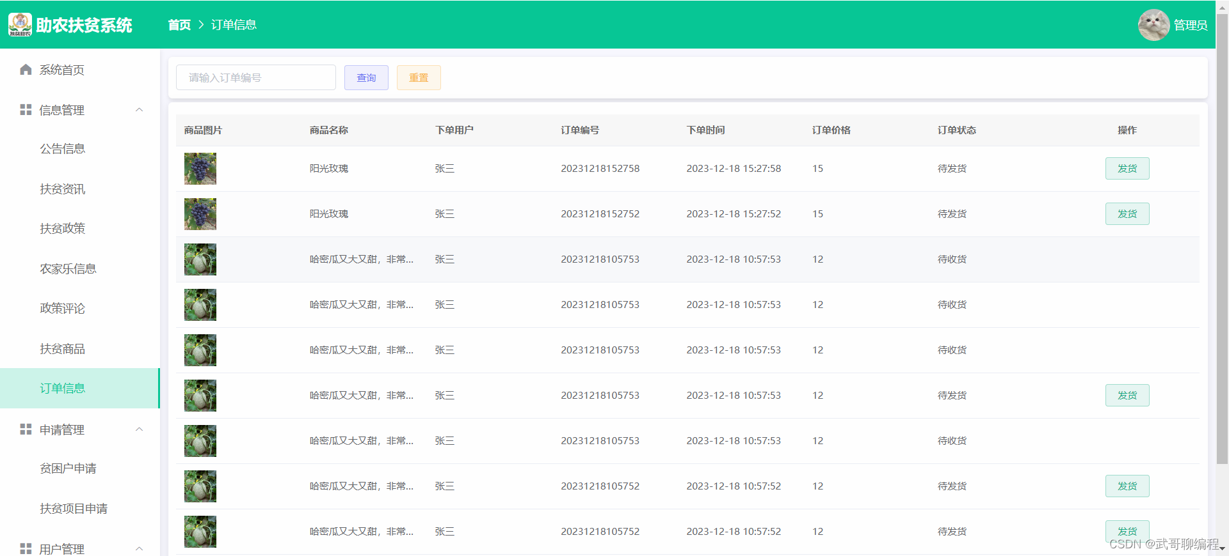The width and height of the screenshot is (1229, 556).
Task: Click the 助农扶贫系统 logo icon
Action: 20,24
